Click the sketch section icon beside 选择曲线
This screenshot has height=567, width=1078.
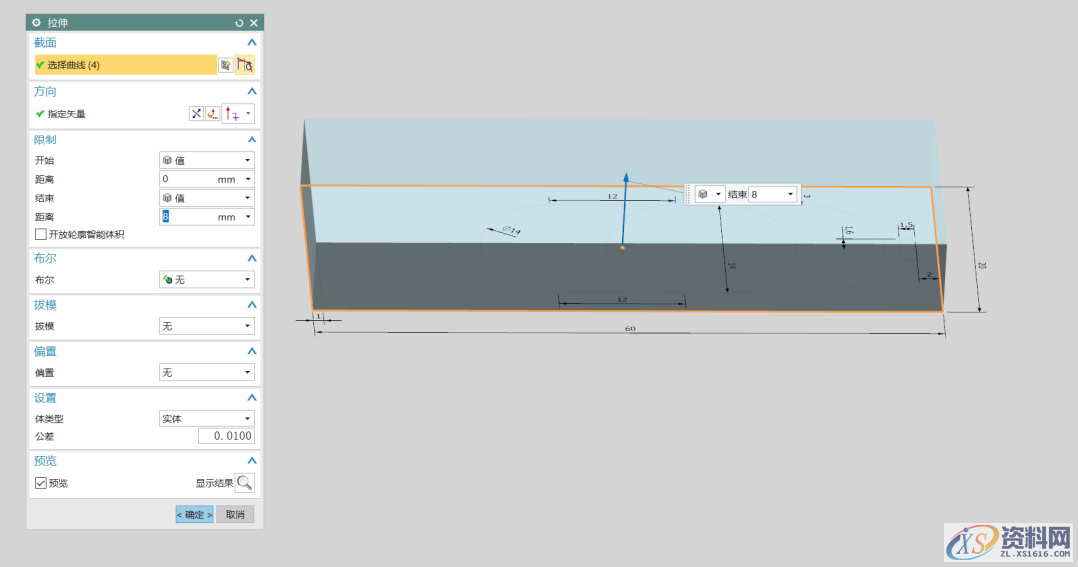click(226, 65)
